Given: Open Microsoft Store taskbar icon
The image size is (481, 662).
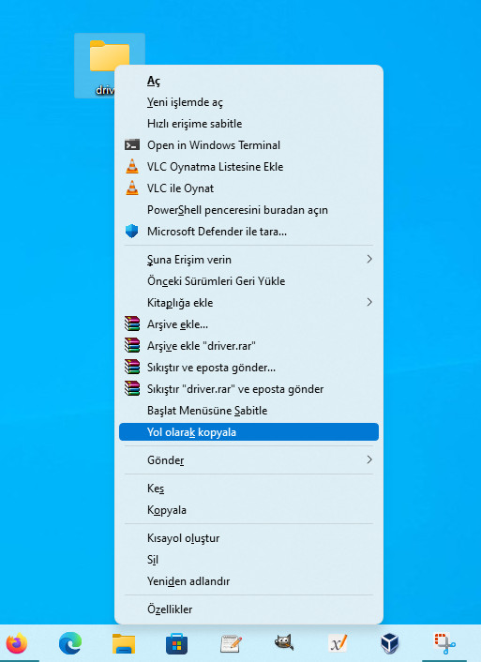Looking at the screenshot, I should coord(177,644).
